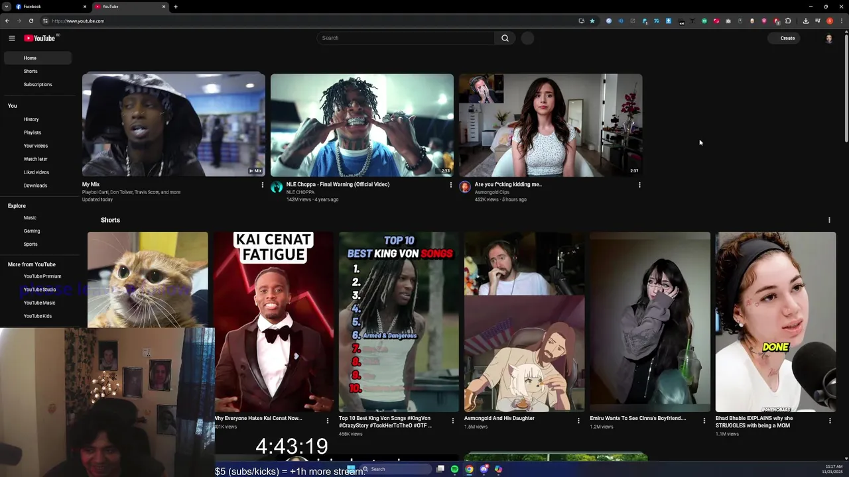This screenshot has width=849, height=477.
Task: Open options for My Mix video
Action: 262,185
